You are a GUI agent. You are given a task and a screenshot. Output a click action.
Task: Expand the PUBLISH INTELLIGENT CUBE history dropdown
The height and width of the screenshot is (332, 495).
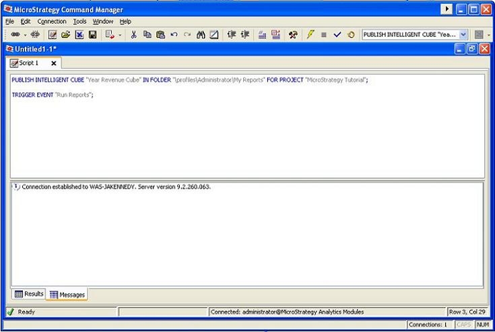463,35
